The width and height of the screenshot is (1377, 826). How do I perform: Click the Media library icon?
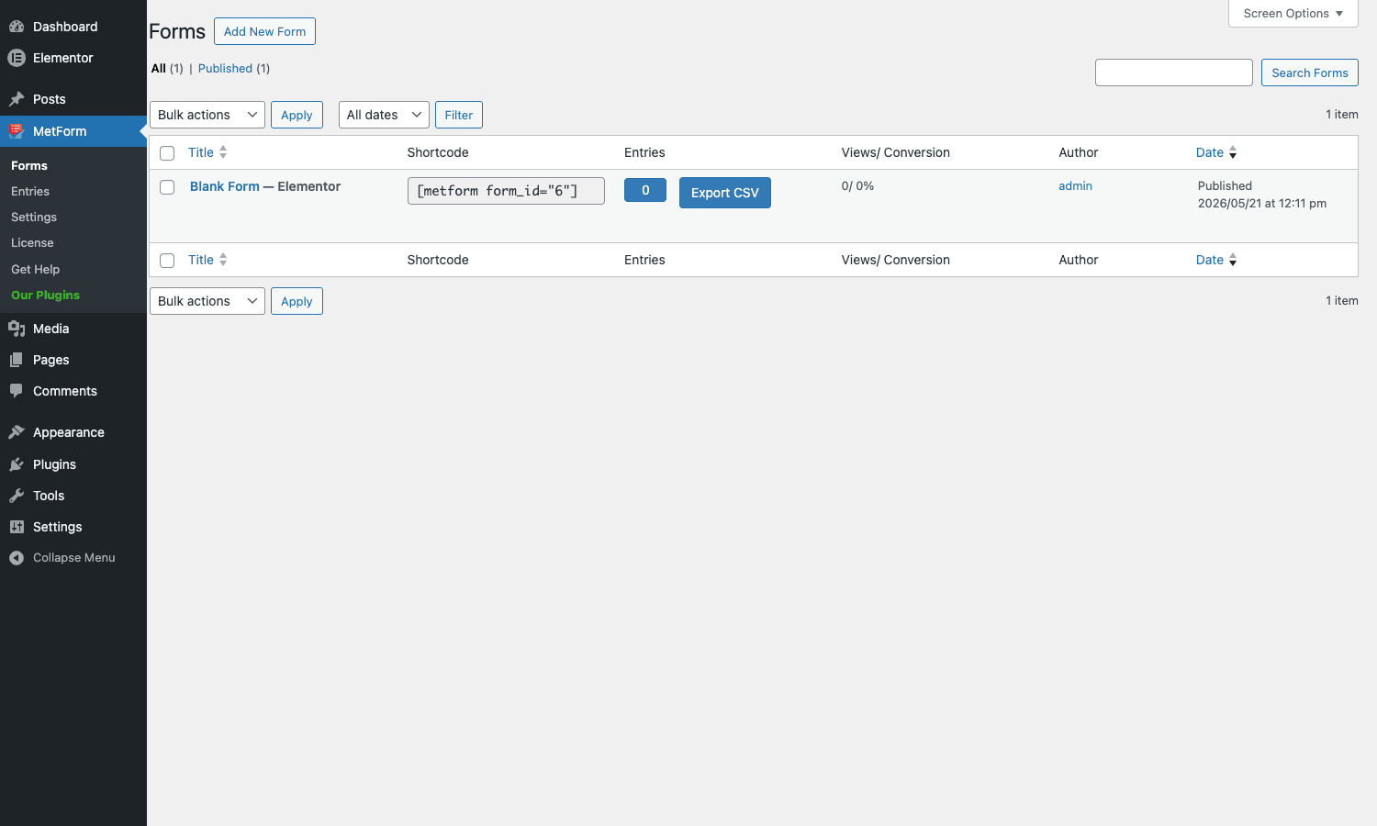click(17, 329)
